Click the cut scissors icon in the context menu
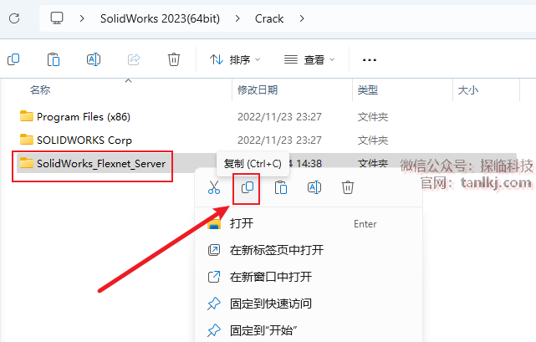The width and height of the screenshot is (536, 342). point(214,187)
